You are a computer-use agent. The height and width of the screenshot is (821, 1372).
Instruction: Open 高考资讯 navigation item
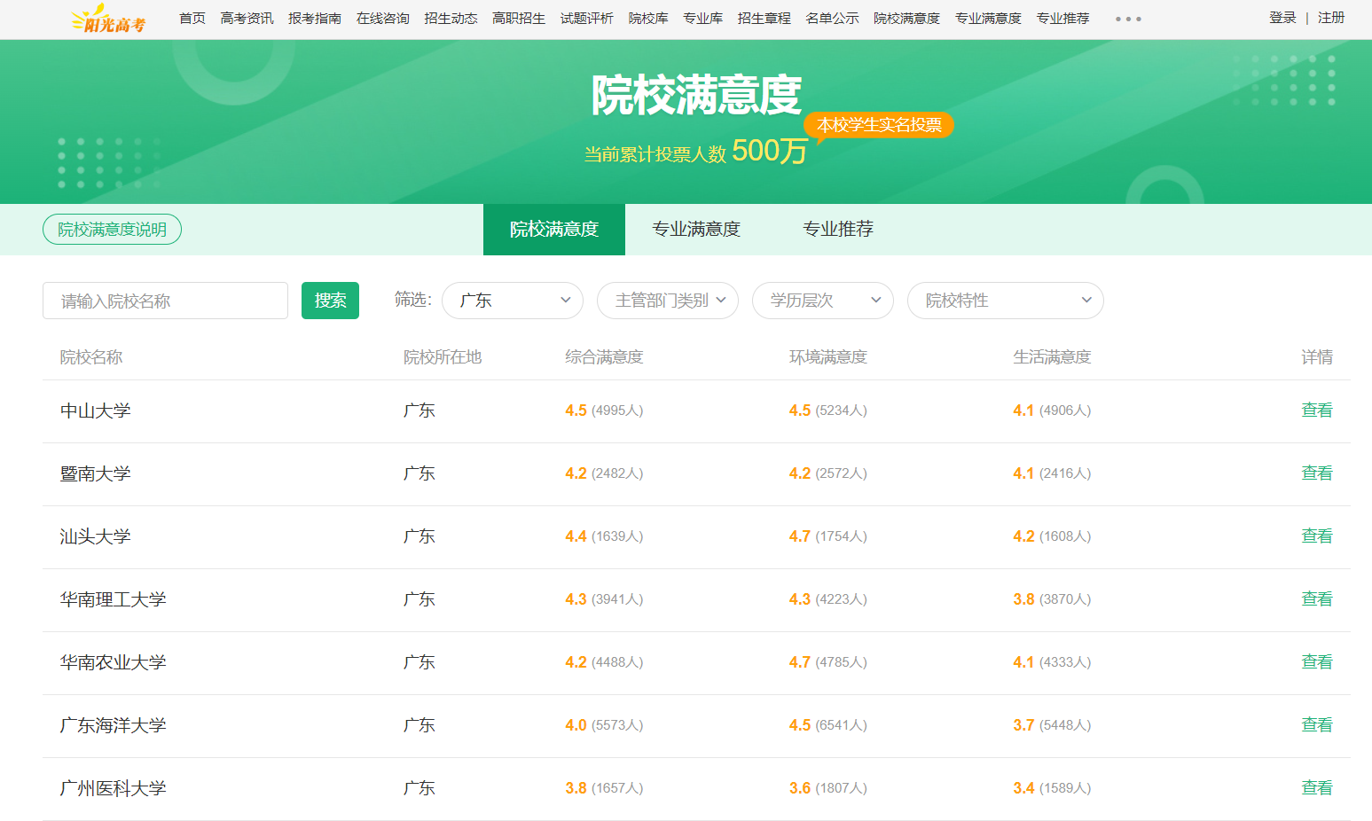(x=247, y=19)
